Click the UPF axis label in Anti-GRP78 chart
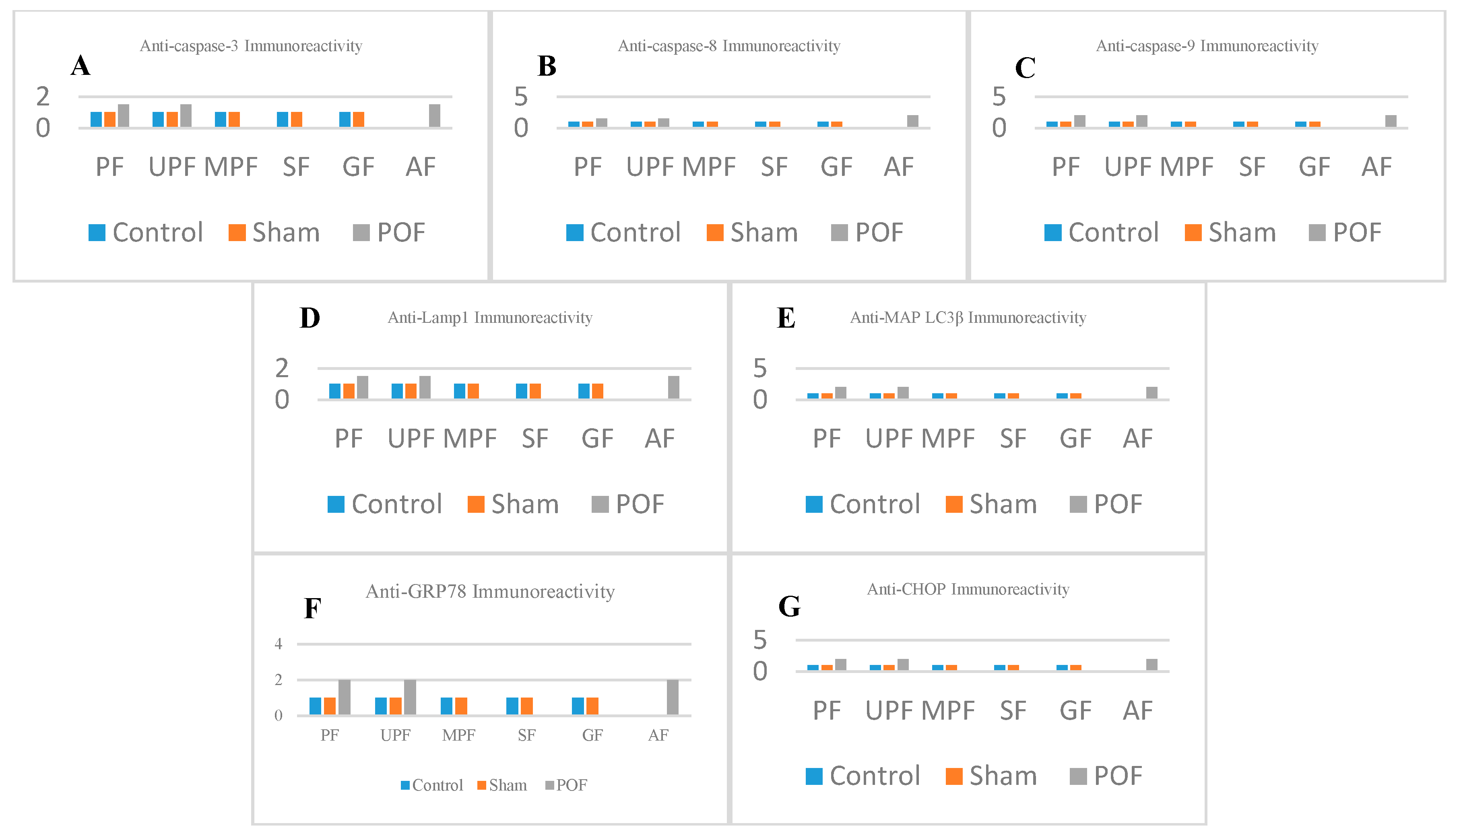This screenshot has height=836, width=1461. [x=395, y=735]
